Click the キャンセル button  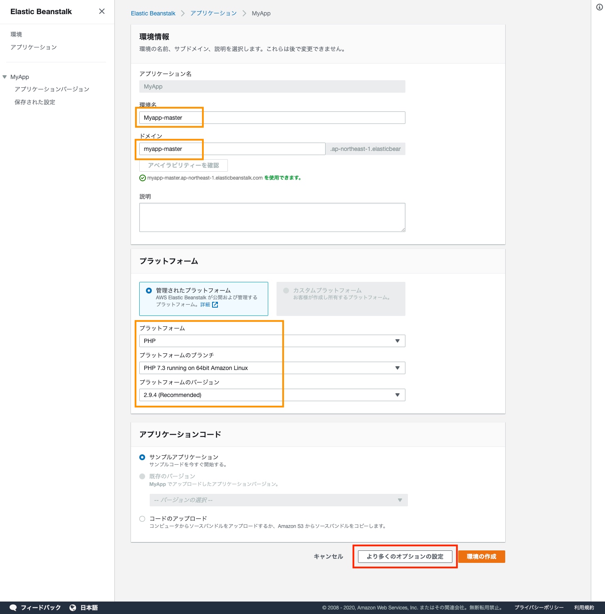(x=328, y=557)
